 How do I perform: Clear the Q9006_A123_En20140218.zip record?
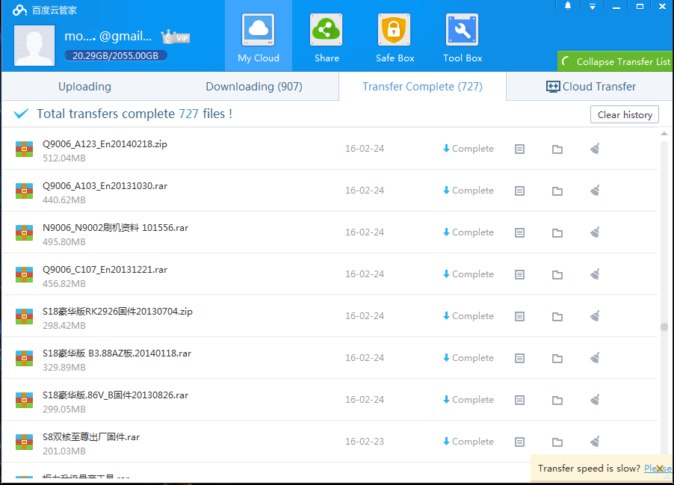tap(596, 149)
